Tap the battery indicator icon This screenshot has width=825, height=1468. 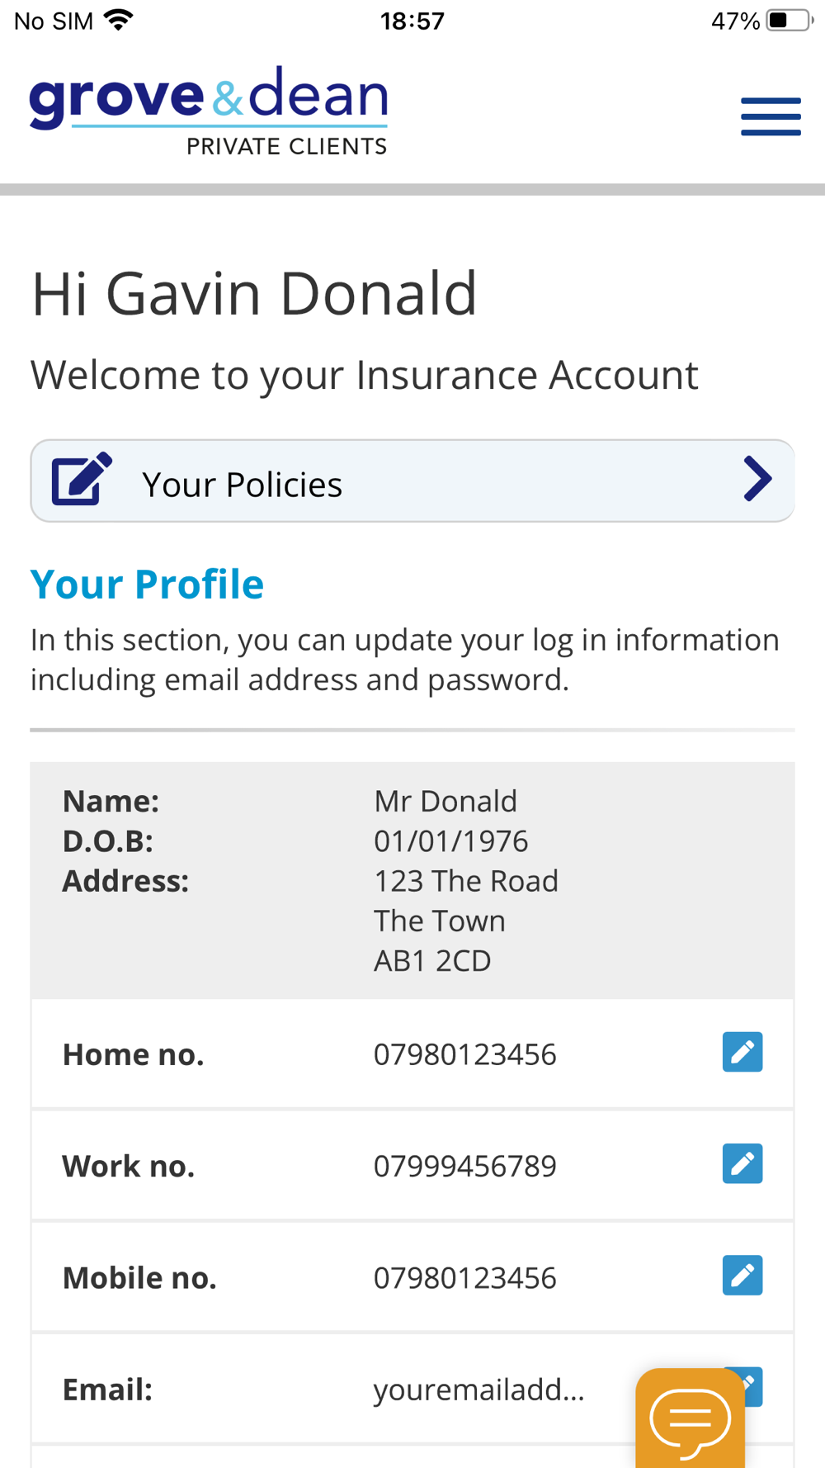(788, 21)
